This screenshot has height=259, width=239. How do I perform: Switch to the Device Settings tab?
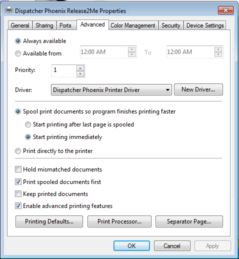205,25
